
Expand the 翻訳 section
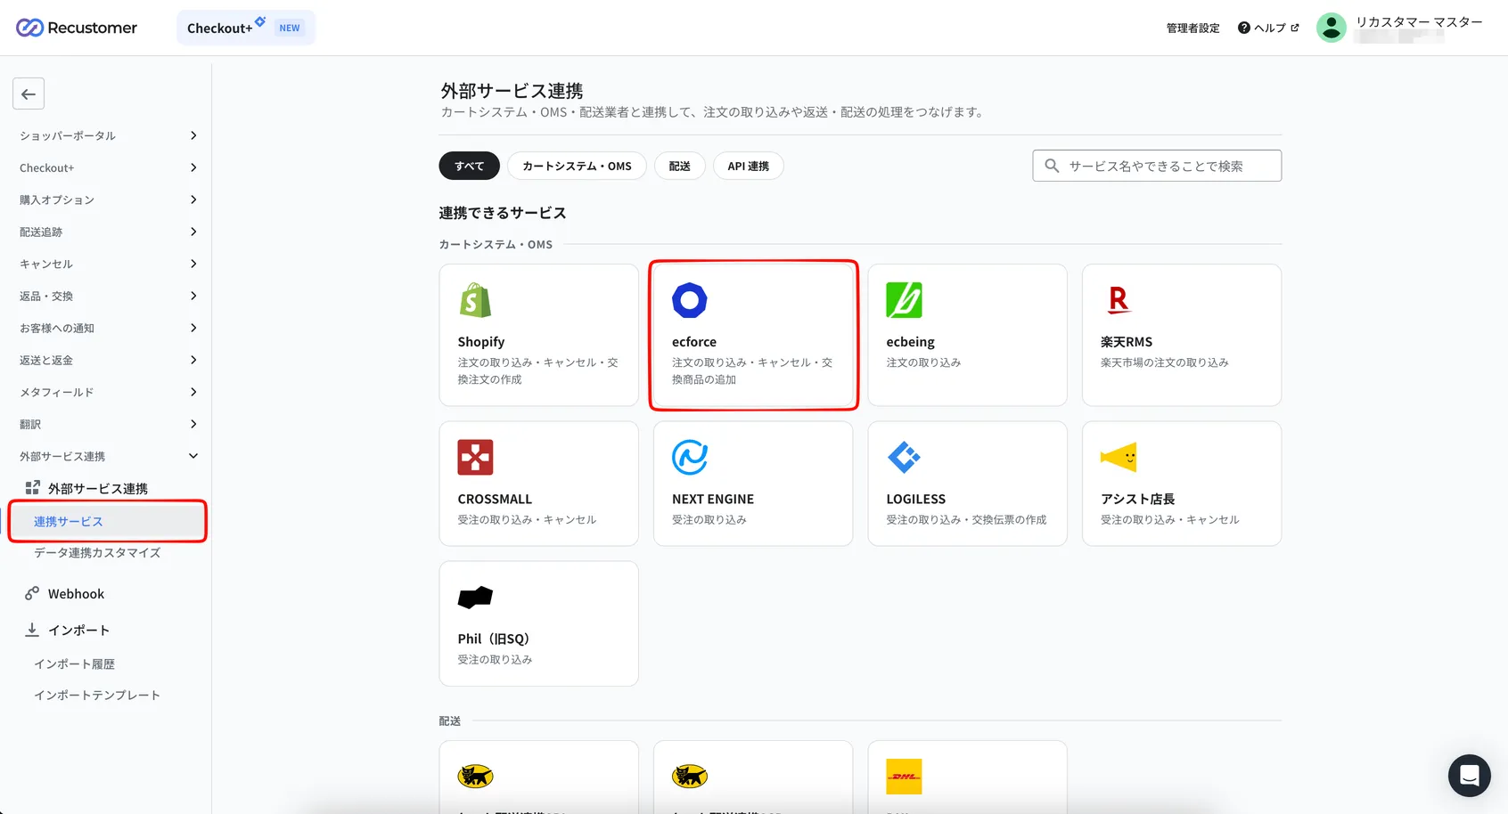108,424
